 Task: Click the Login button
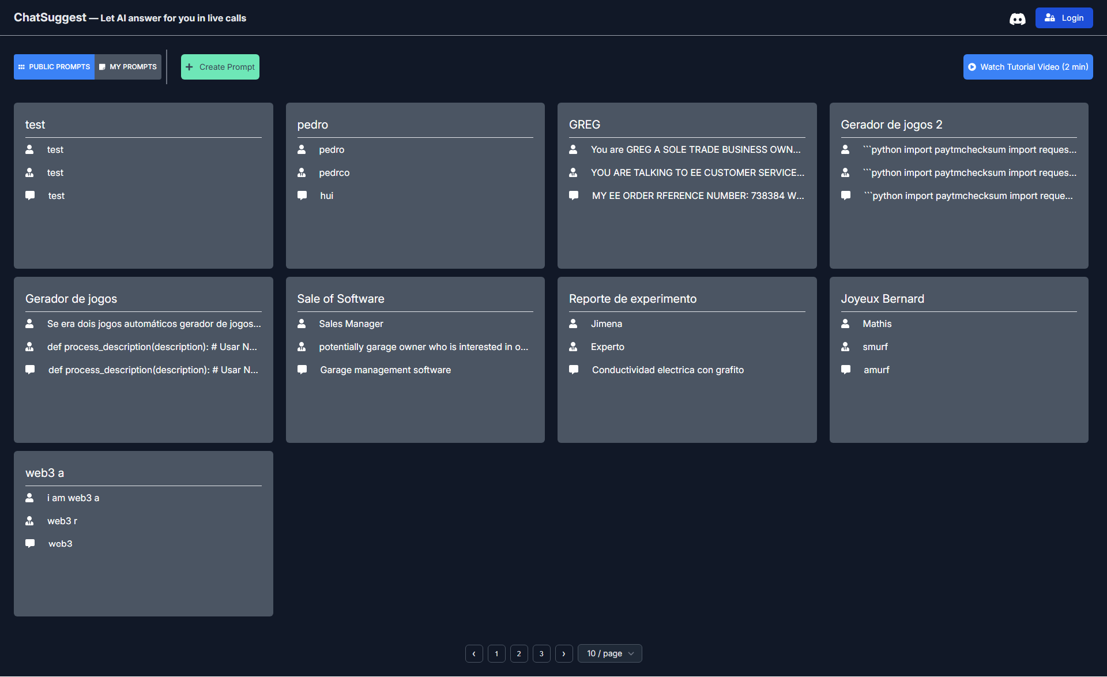[1064, 18]
